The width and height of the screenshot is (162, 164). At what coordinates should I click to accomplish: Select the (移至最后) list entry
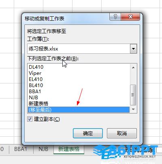pos(79,109)
